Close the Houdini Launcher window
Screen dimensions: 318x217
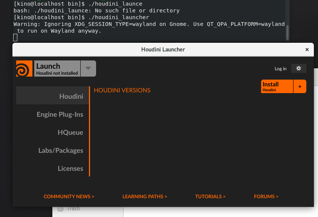[307, 49]
